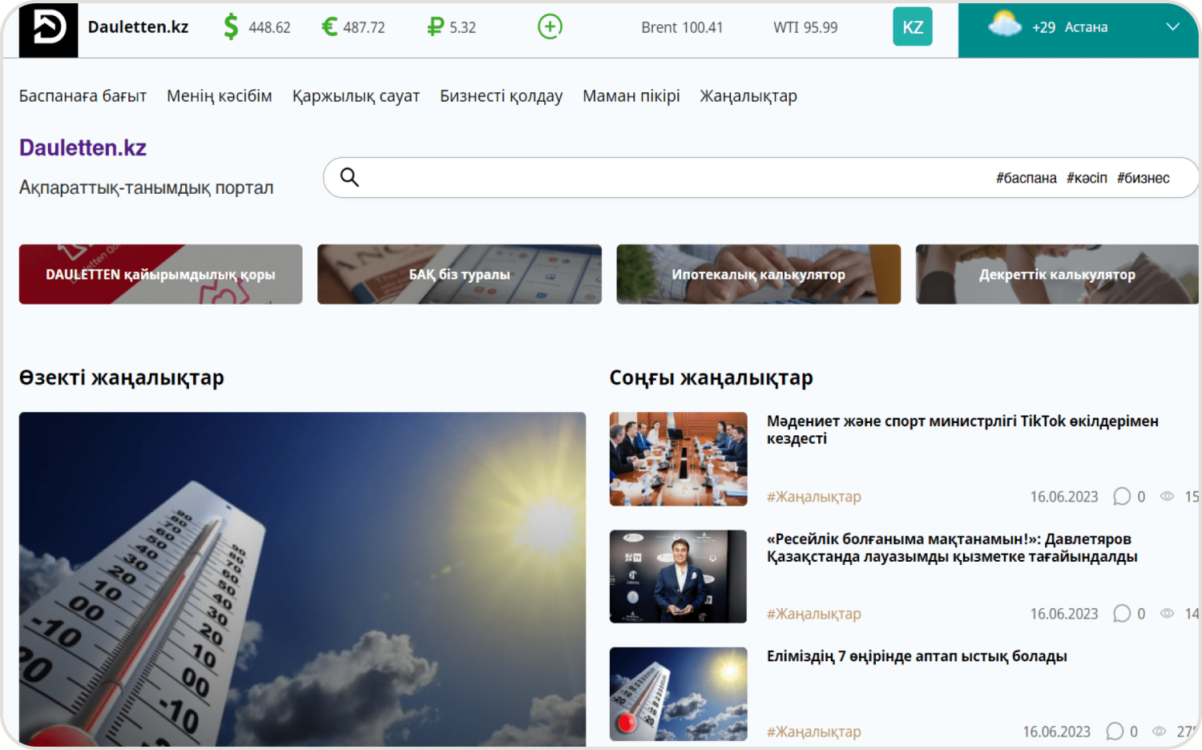Viewport: 1202px width, 750px height.
Task: Click the euro currency icon
Action: click(x=329, y=27)
